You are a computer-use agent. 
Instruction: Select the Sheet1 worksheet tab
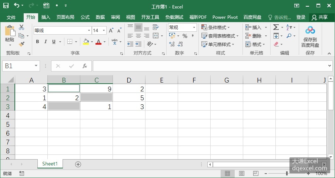(50, 164)
